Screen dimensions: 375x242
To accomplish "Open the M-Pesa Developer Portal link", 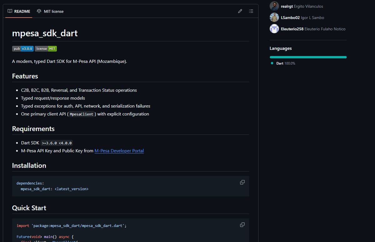I will (x=119, y=151).
